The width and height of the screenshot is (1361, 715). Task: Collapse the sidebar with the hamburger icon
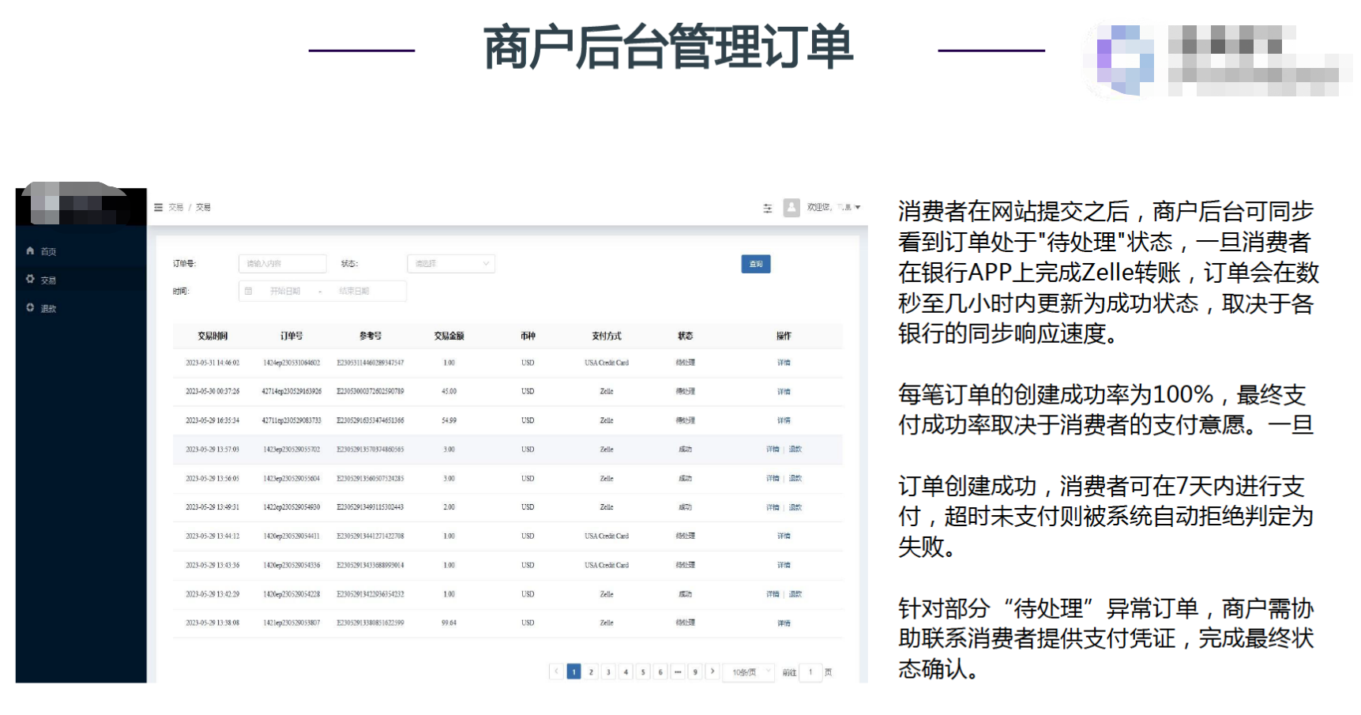pos(158,207)
